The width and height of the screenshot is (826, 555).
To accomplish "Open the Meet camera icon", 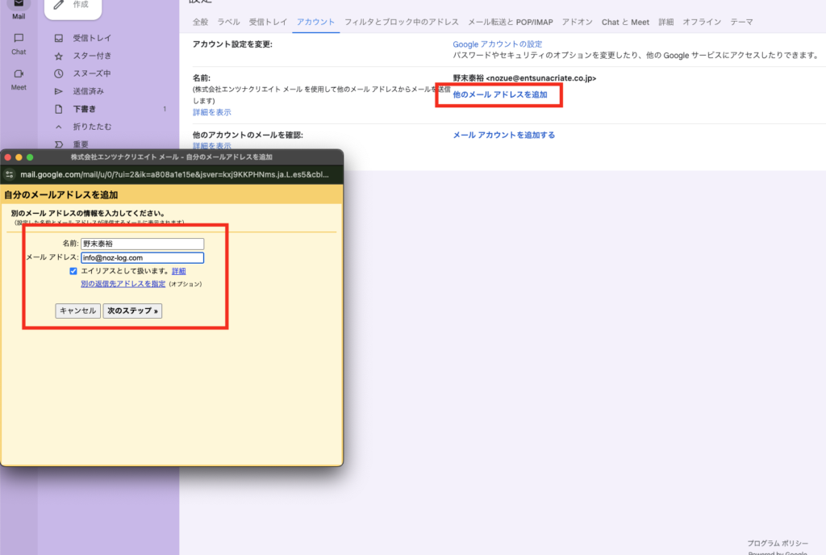I will point(19,74).
